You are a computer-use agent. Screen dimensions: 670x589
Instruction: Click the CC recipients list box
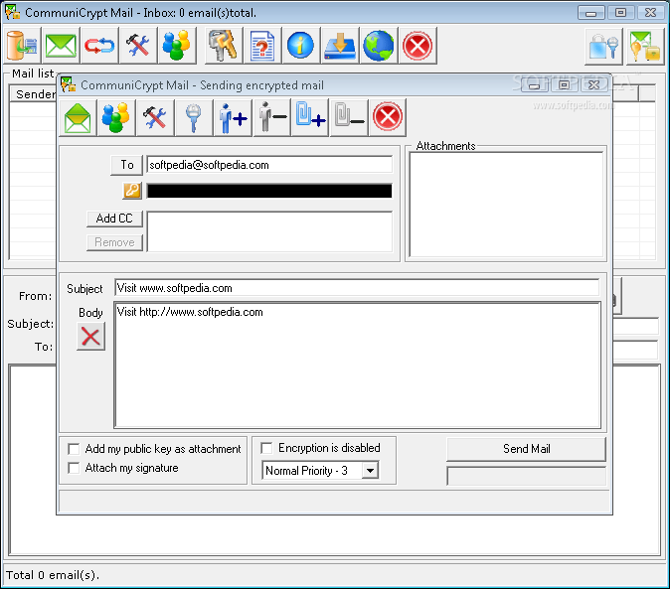[x=269, y=231]
